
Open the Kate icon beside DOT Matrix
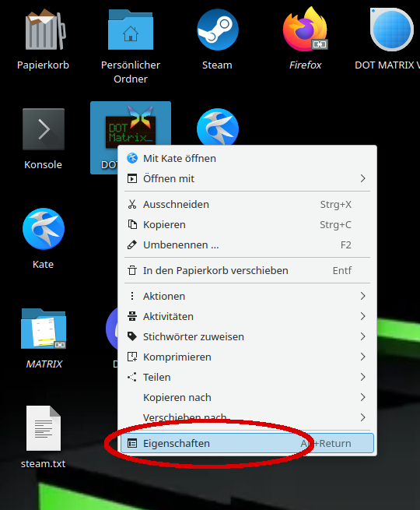[217, 127]
